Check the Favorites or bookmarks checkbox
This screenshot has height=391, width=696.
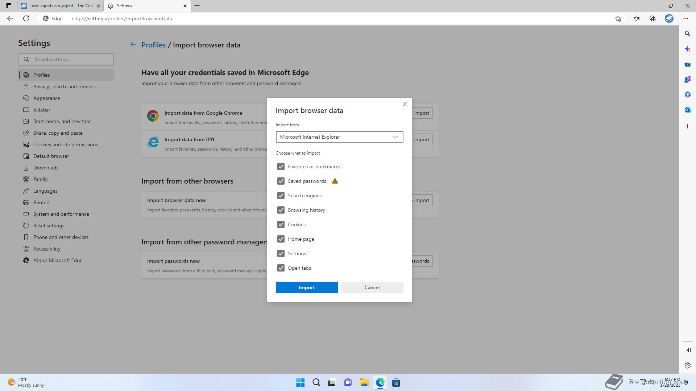pos(281,167)
